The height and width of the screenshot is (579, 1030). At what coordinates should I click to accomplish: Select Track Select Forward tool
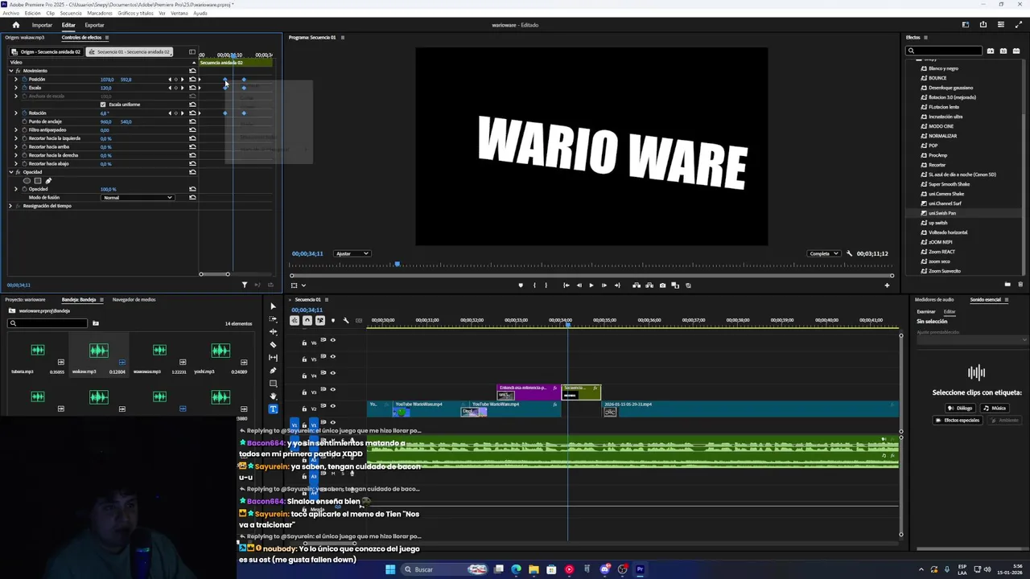(x=273, y=319)
